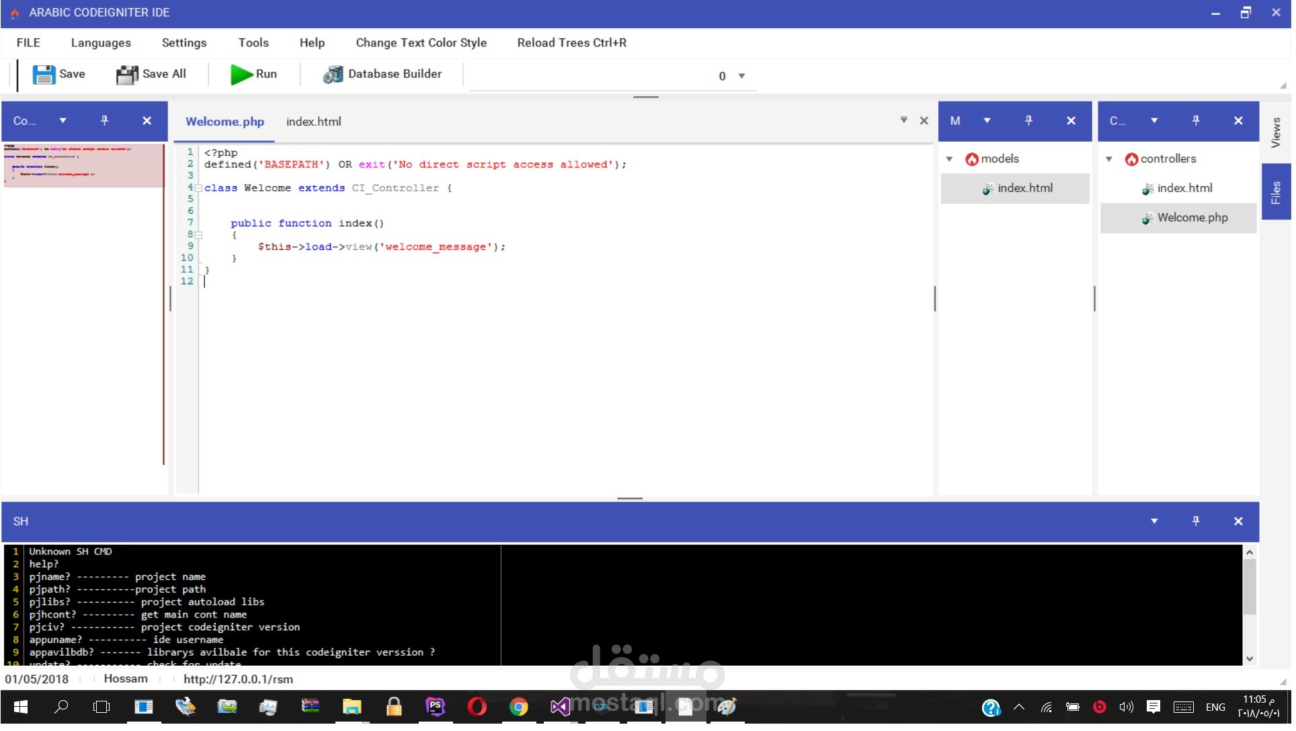Click the http://127.0.0.1/rsm address in status bar
This screenshot has width=1296, height=731.
238,679
